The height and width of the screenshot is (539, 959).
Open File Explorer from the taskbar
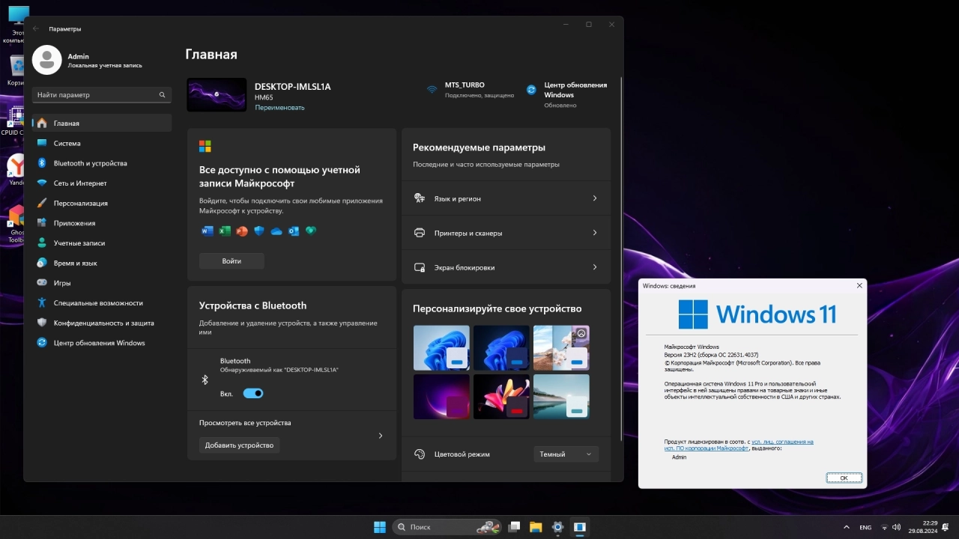536,527
